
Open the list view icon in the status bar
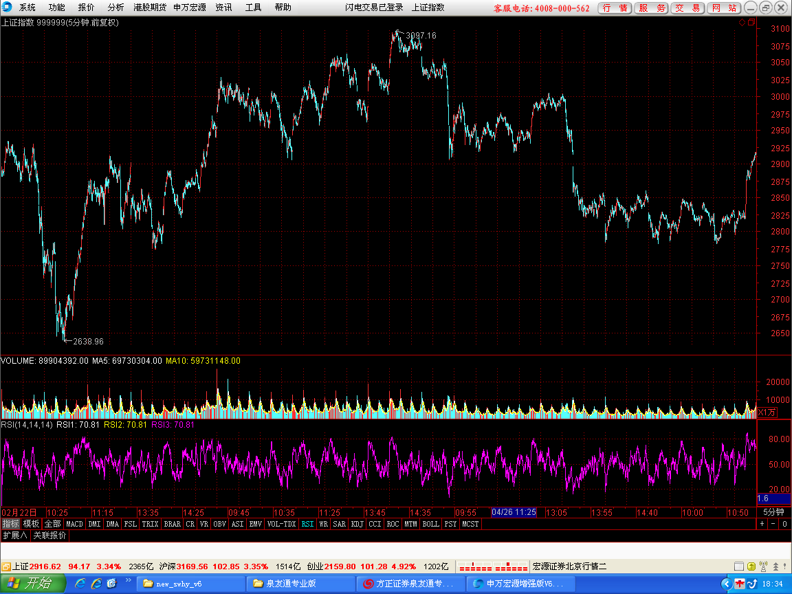pyautogui.click(x=739, y=566)
